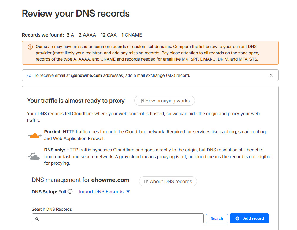Click the 12 CAA records count
The image size is (297, 230).
point(109,35)
